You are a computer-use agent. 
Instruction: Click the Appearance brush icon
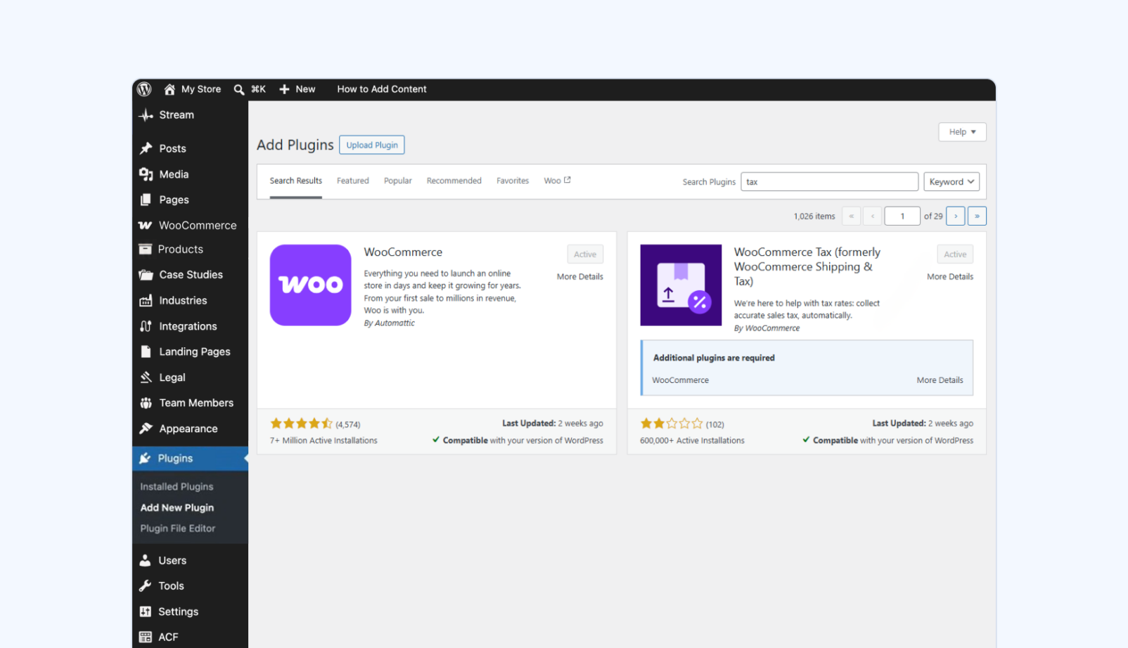146,429
